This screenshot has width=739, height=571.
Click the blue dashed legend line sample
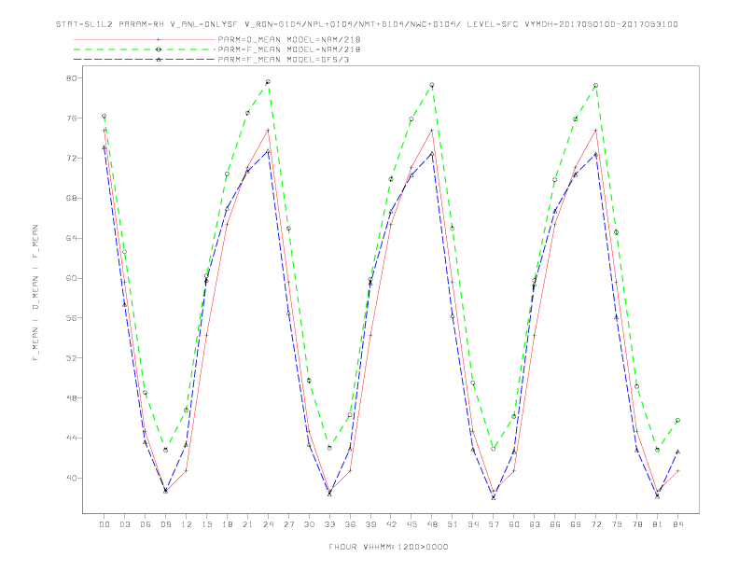pos(145,60)
